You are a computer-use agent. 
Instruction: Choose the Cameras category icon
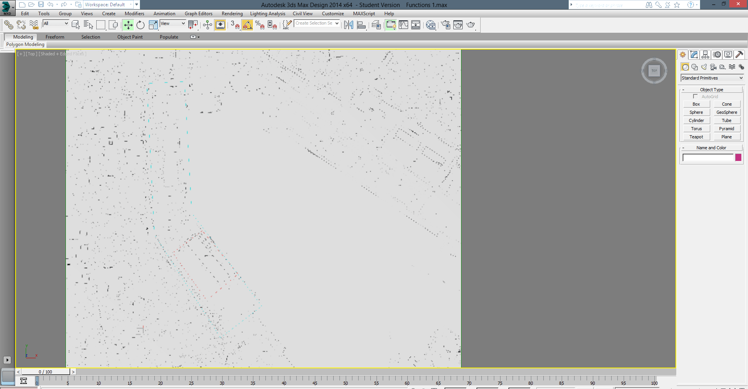click(x=713, y=67)
